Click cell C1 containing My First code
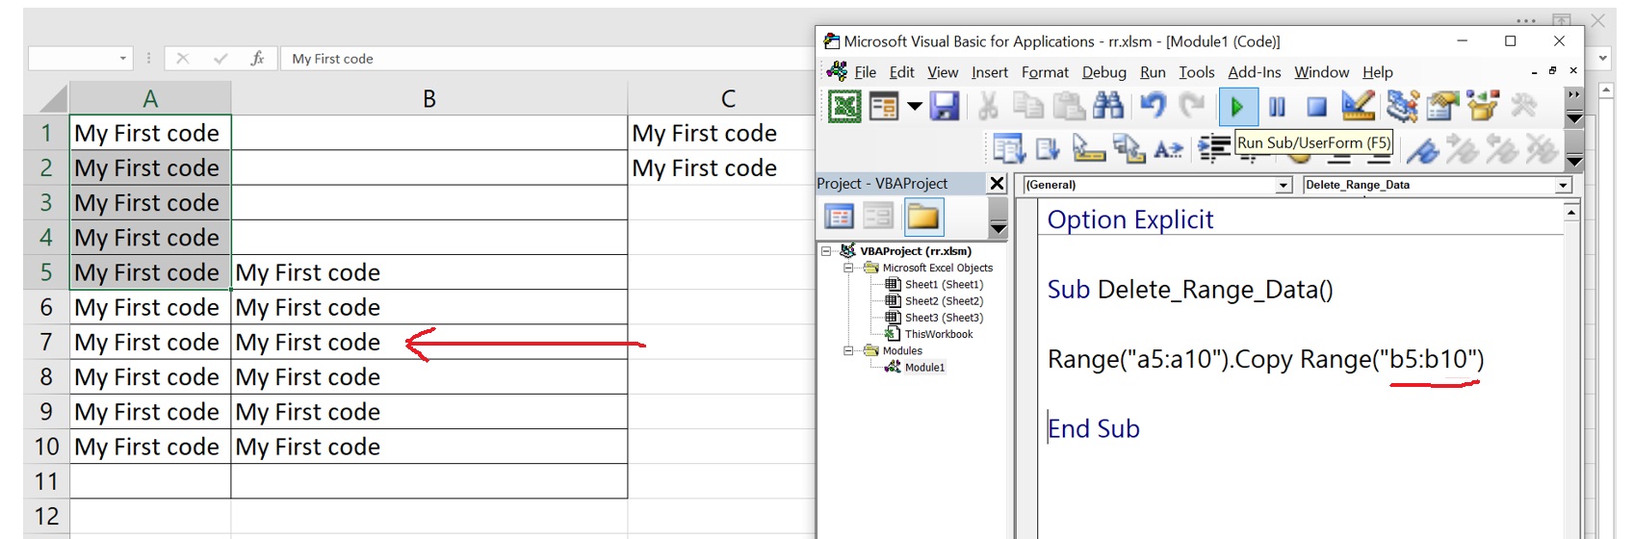 [721, 133]
